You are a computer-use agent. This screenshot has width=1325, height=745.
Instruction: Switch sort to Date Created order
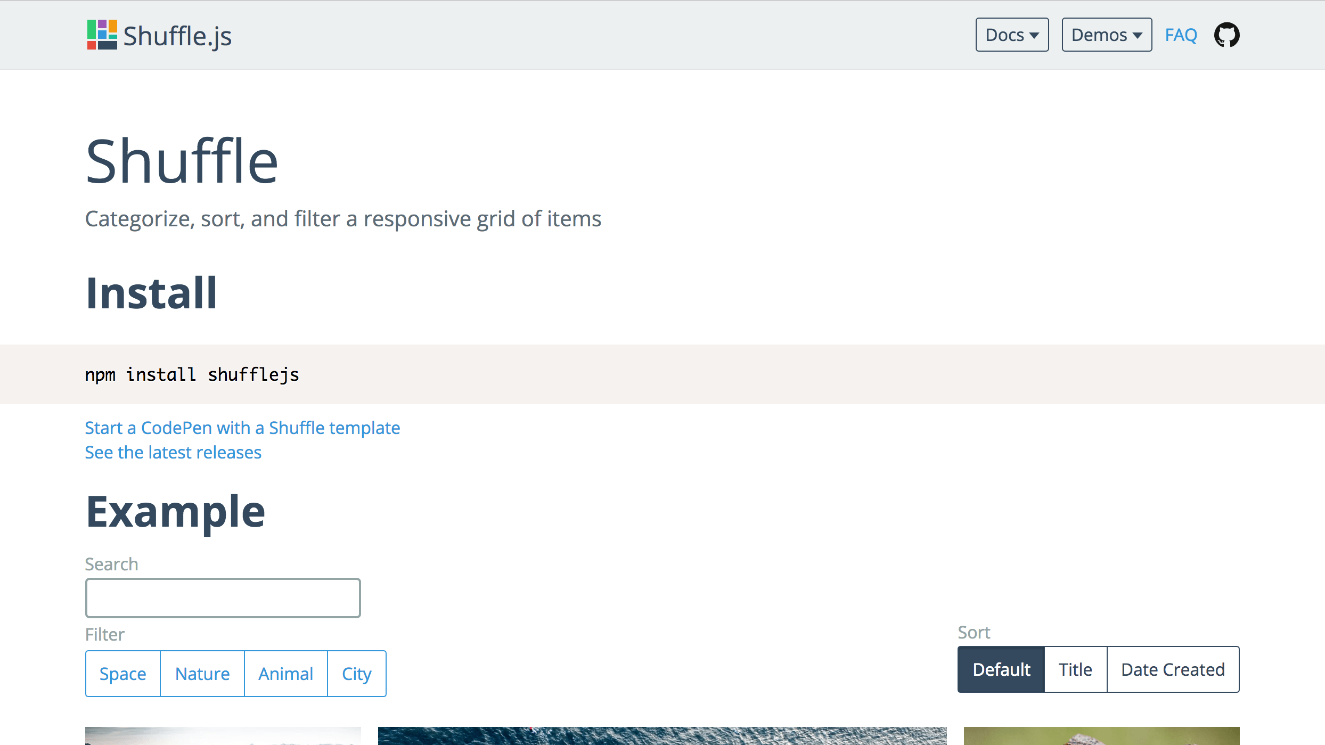pyautogui.click(x=1173, y=669)
